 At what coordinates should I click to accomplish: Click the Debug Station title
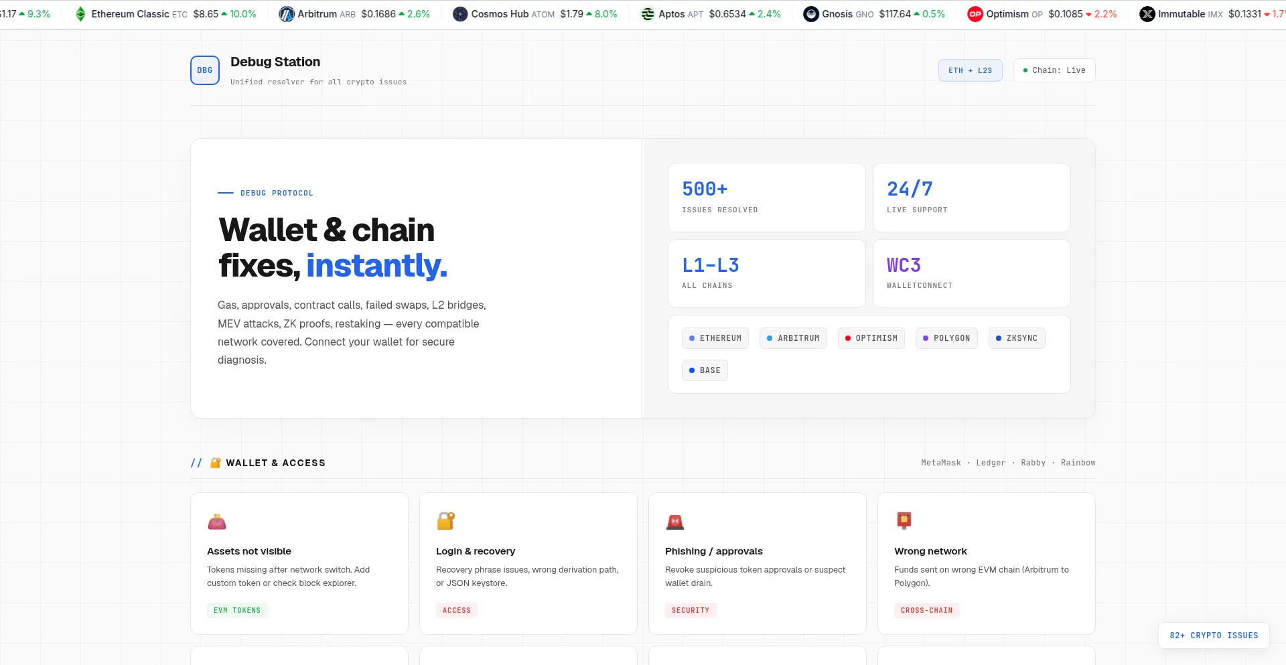275,62
